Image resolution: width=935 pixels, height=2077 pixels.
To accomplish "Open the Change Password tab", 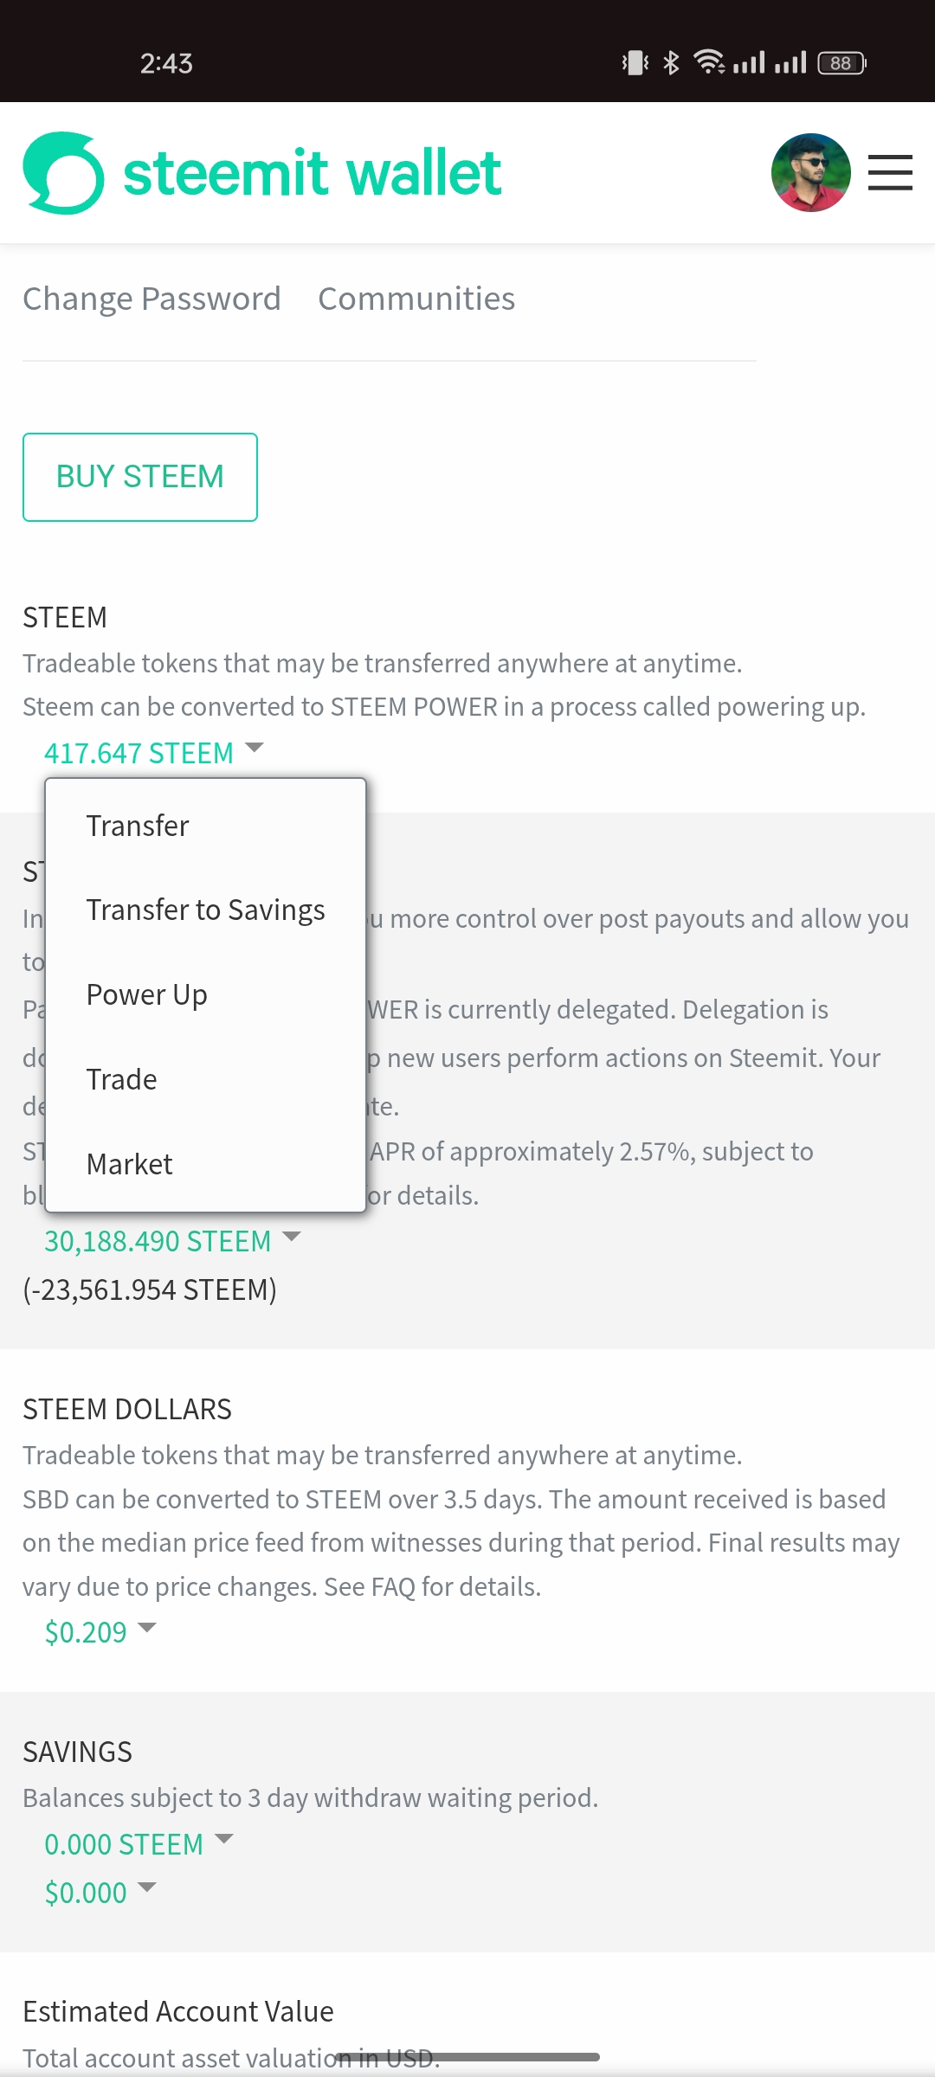I will click(152, 299).
